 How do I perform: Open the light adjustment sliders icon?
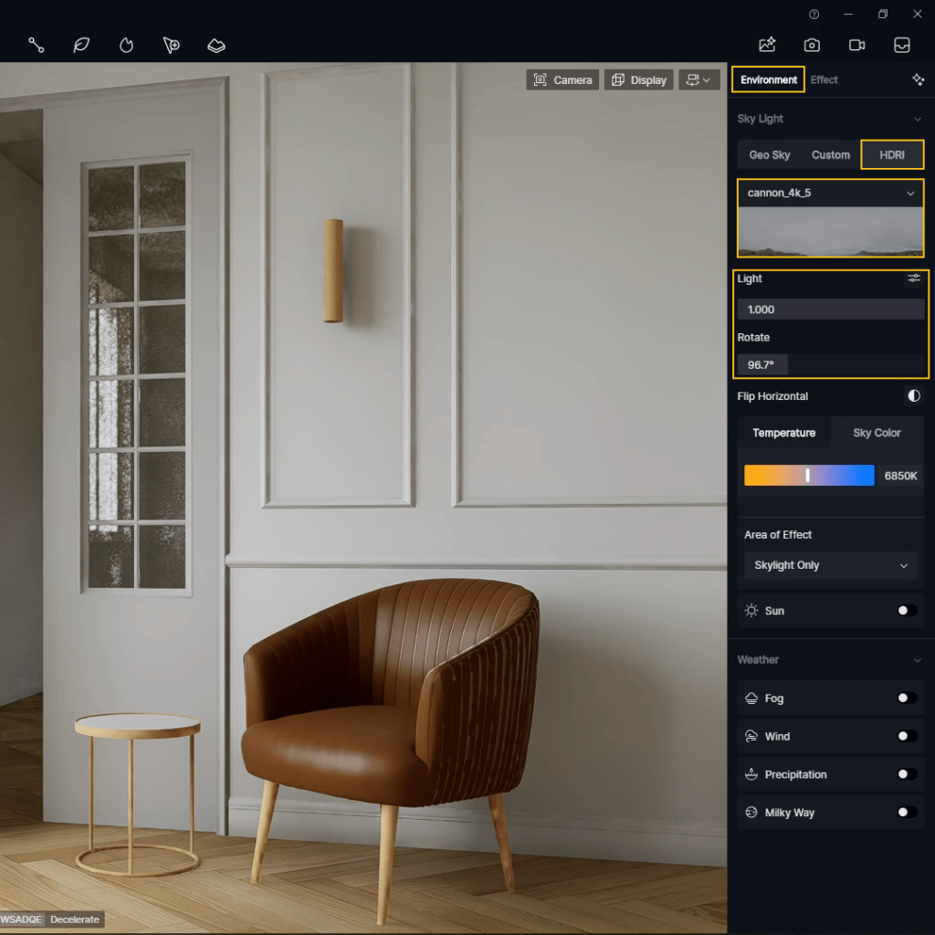[913, 278]
